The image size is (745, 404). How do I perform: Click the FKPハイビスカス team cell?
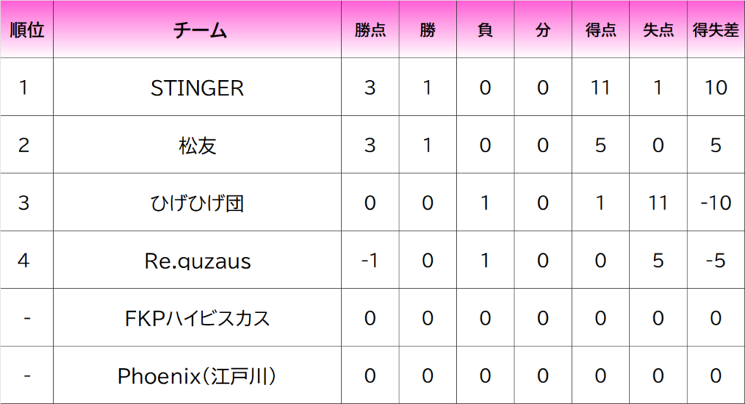coord(197,317)
